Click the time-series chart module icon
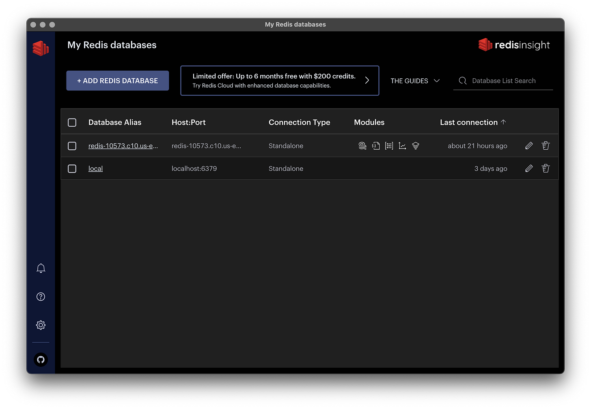 402,146
